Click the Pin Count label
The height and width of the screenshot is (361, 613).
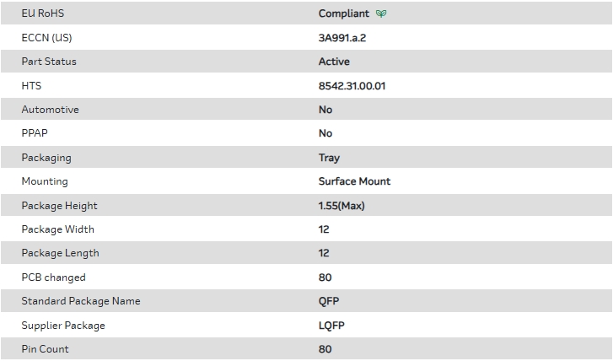pos(45,349)
